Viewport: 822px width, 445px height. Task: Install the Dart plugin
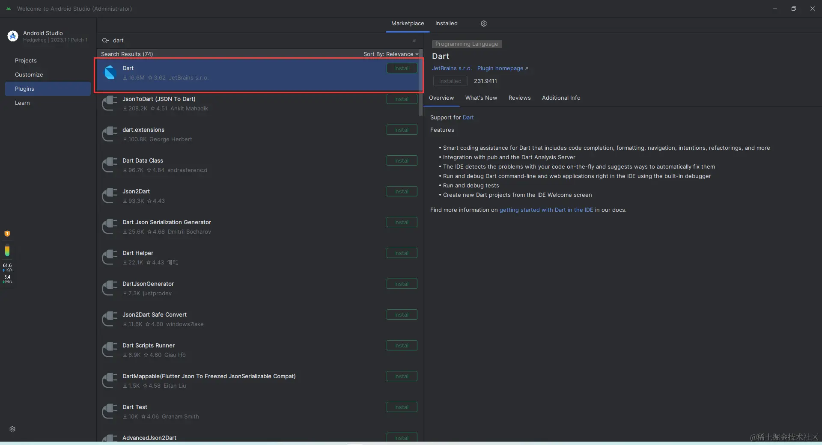coord(402,68)
